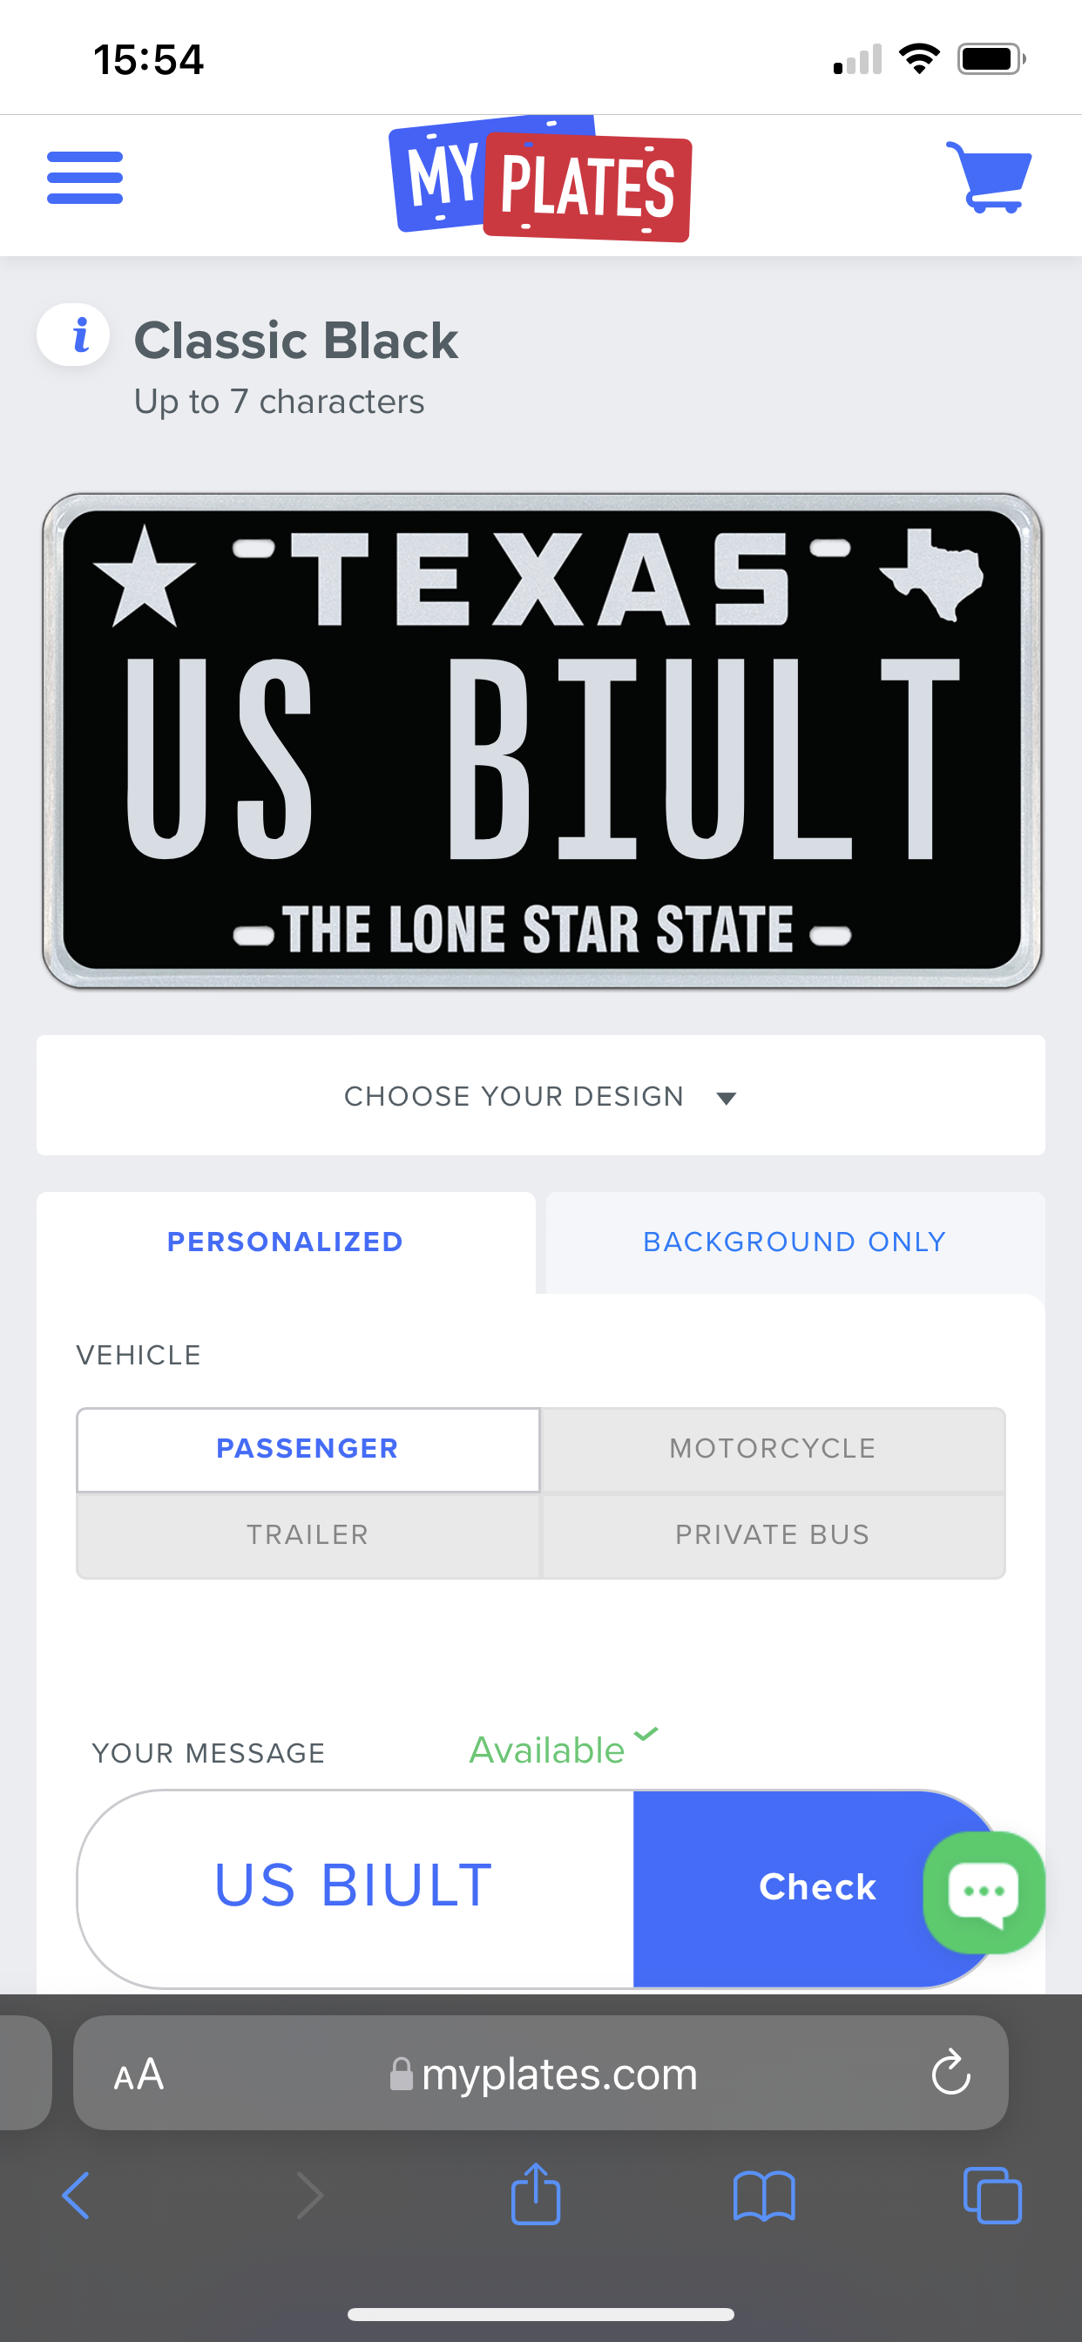Show Classic Black info icon details
Viewport: 1082px width, 2342px height.
74,335
